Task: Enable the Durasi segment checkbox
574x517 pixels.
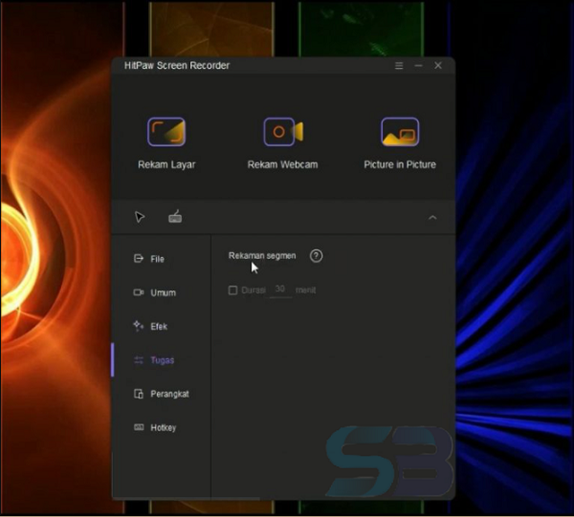Action: point(232,291)
